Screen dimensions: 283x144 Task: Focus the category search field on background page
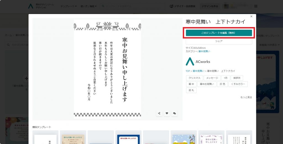pyautogui.click(x=17, y=45)
